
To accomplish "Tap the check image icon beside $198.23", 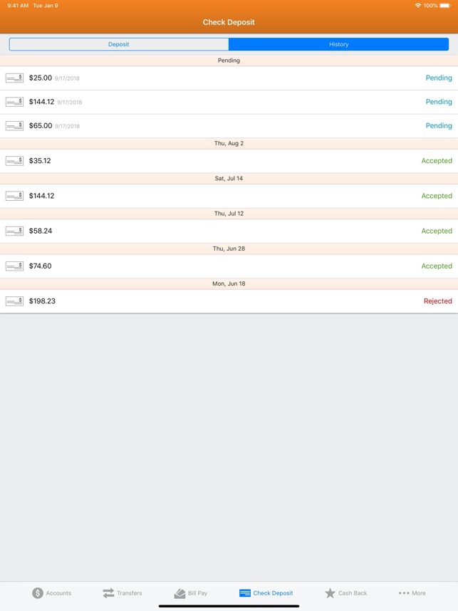I will point(14,301).
